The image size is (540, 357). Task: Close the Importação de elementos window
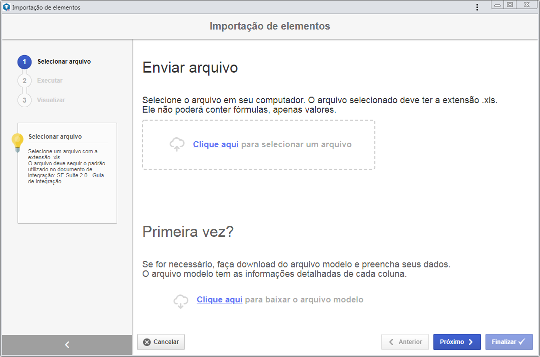pos(527,5)
